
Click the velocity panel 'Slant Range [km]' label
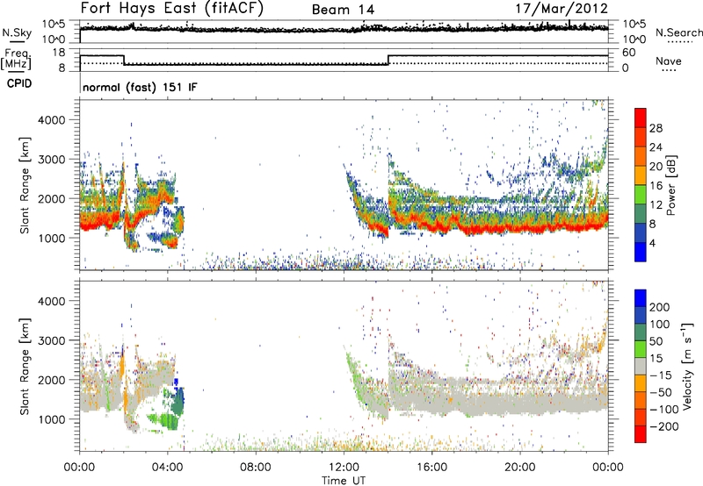(25, 366)
